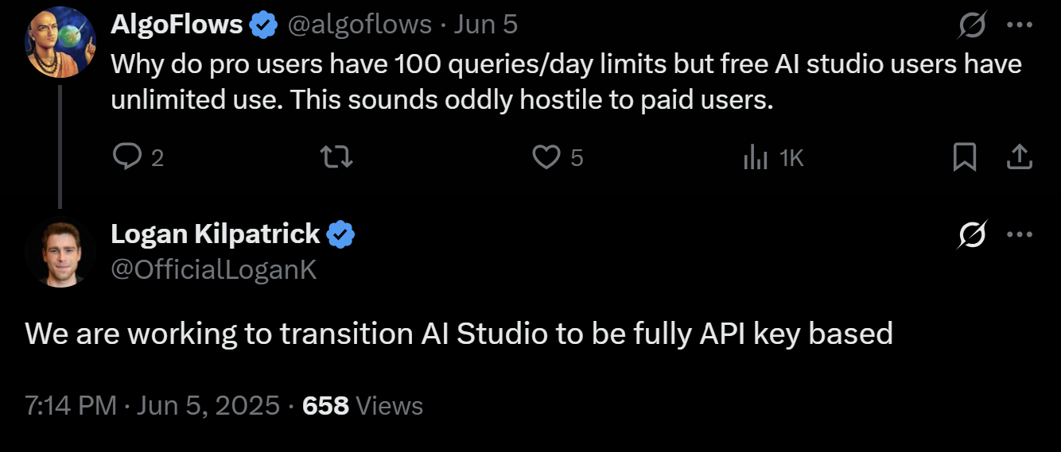Image resolution: width=1061 pixels, height=452 pixels.
Task: Repost the AlgoFlows tweet
Action: (336, 158)
